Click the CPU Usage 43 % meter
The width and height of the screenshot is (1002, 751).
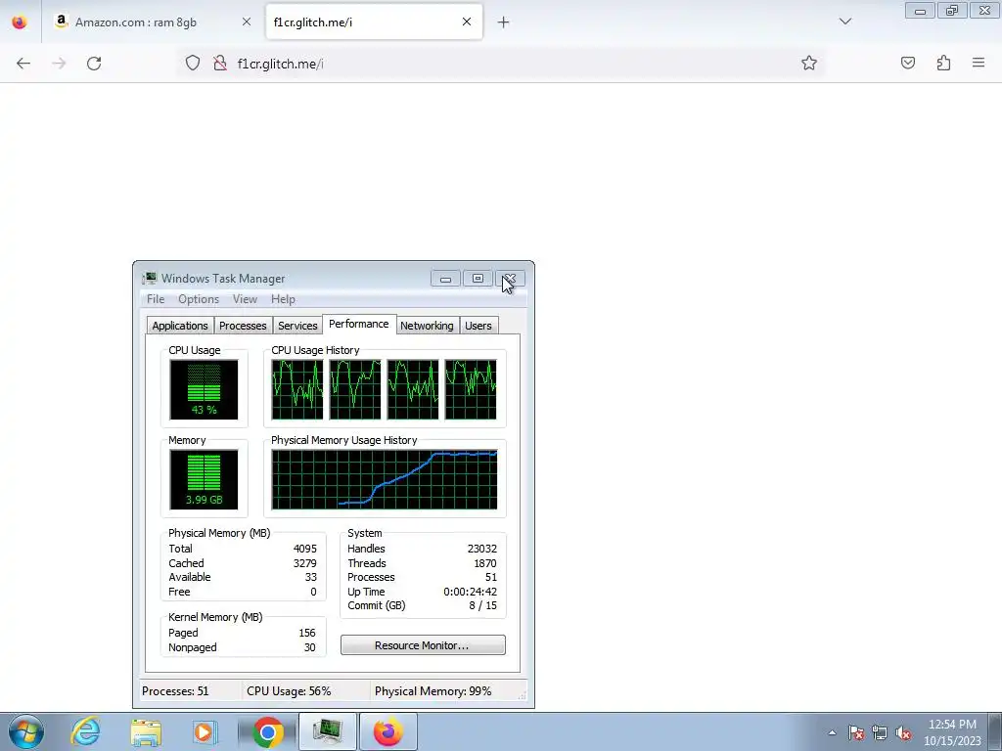(204, 389)
